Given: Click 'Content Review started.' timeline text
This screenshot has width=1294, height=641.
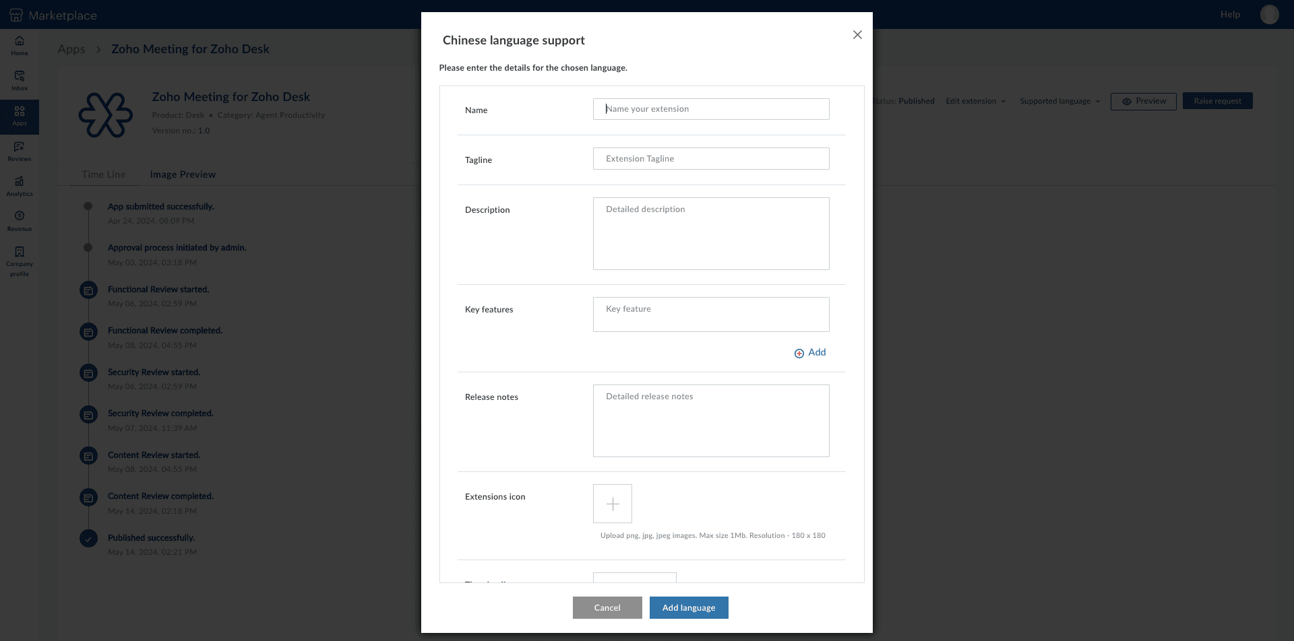Looking at the screenshot, I should (154, 455).
